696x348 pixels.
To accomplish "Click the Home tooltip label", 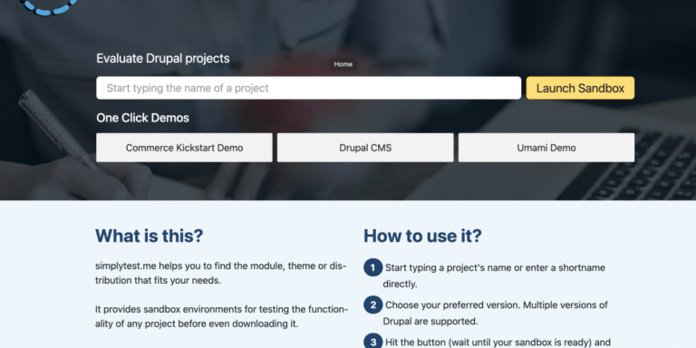I will coord(343,64).
